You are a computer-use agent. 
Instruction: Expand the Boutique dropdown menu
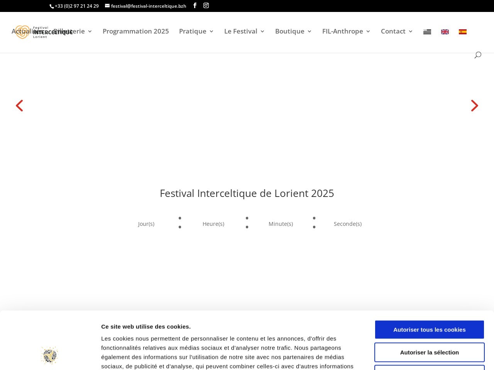point(293,31)
